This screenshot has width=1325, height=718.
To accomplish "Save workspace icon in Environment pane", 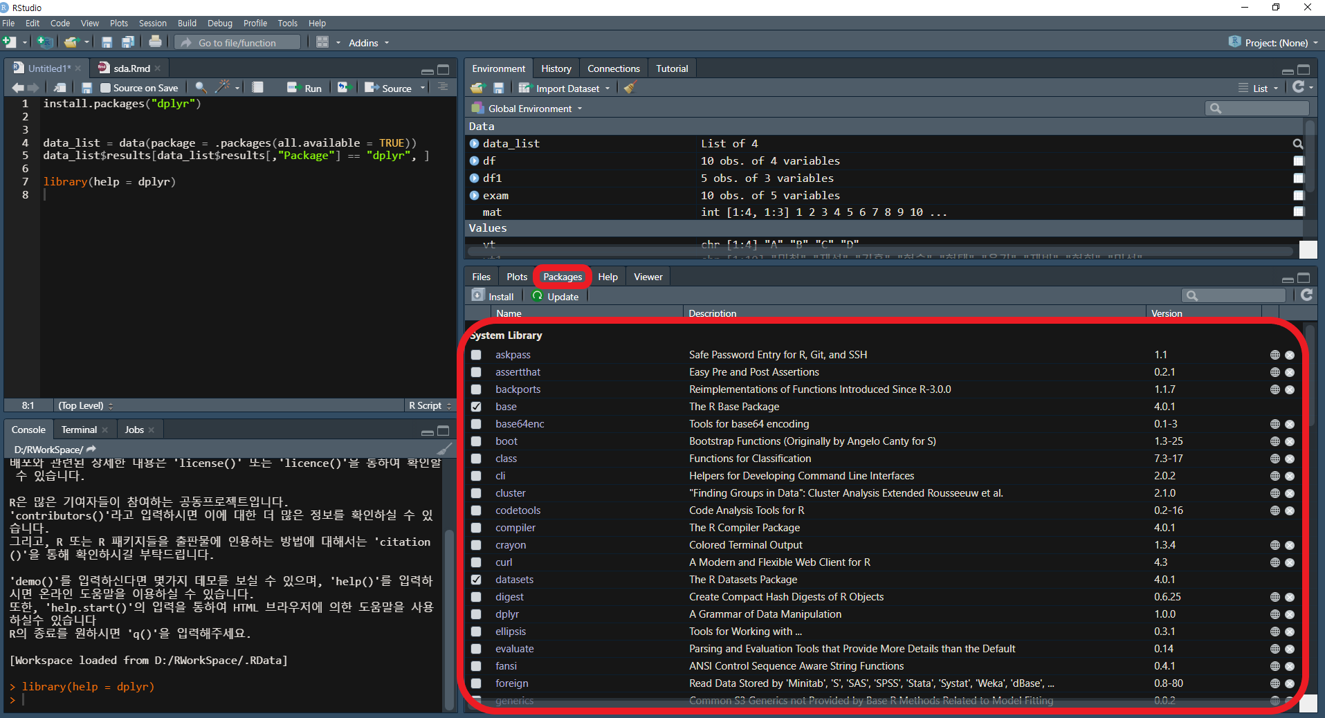I will (x=498, y=88).
